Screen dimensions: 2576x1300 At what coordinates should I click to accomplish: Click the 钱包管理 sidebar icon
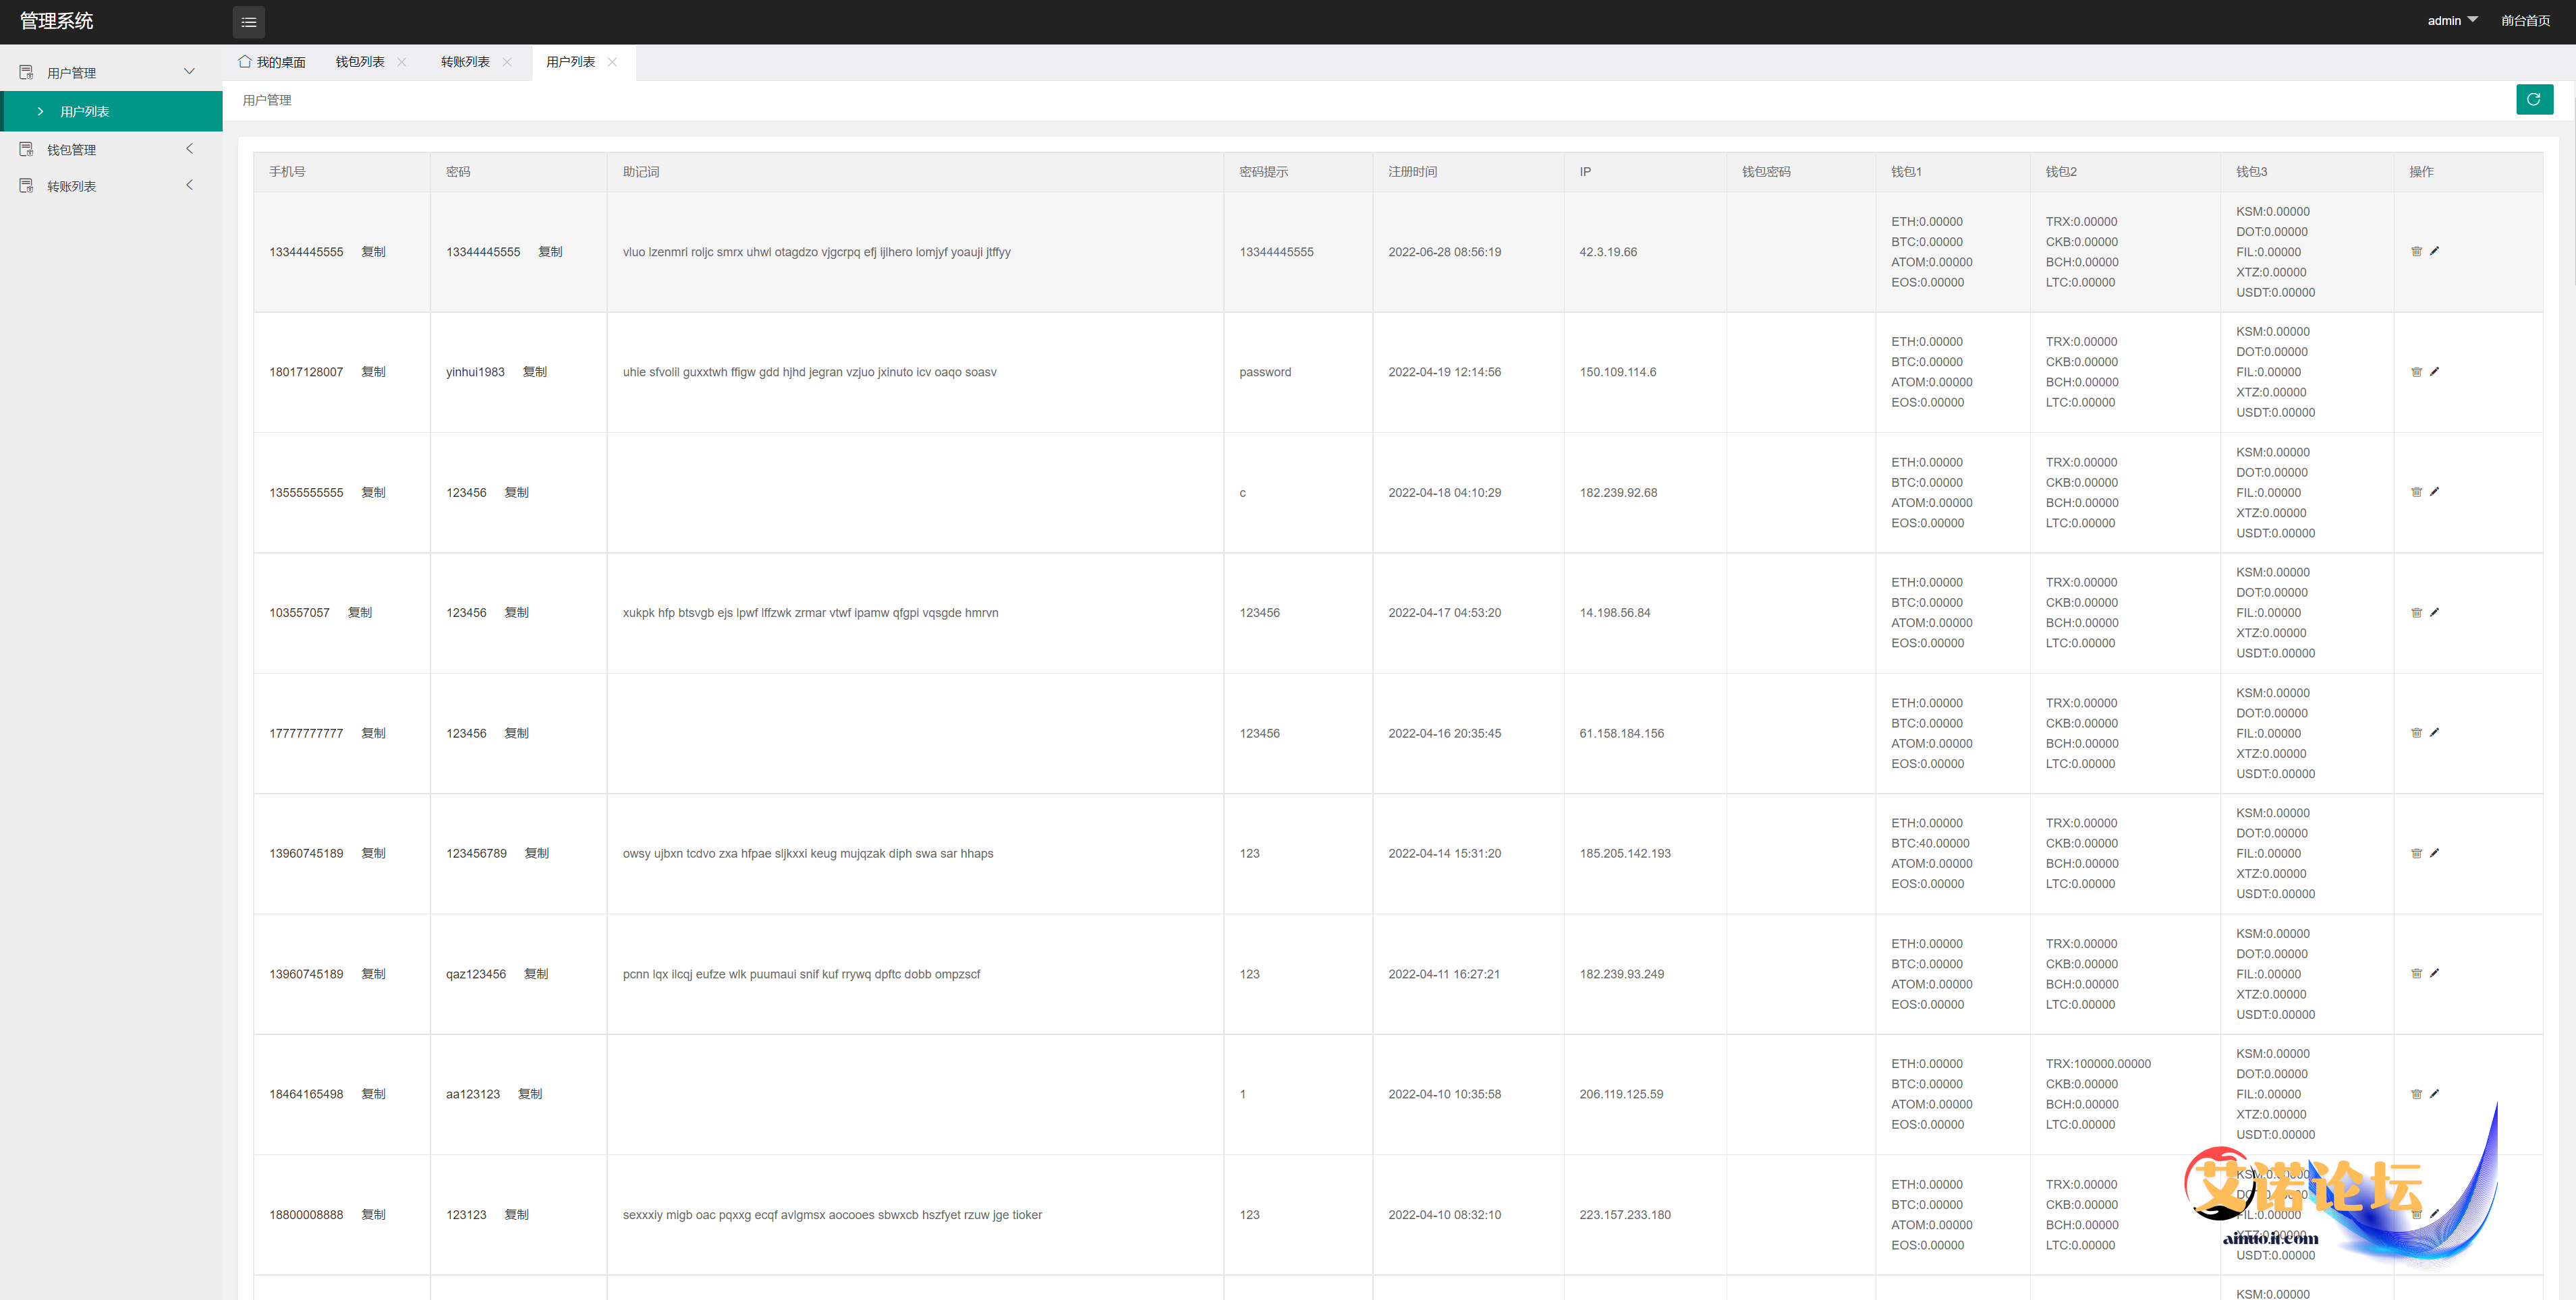26,149
